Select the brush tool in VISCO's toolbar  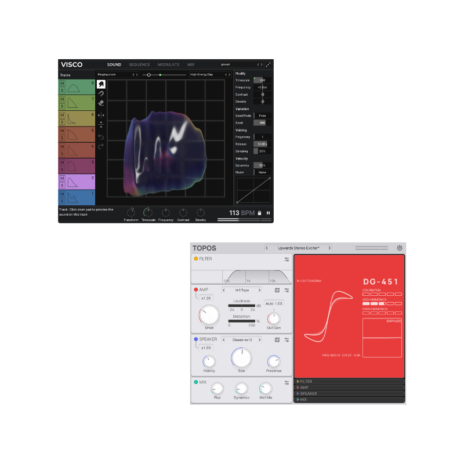[101, 84]
